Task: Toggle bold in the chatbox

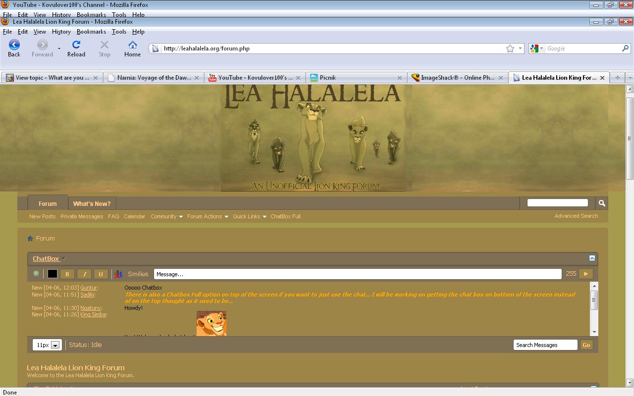Action: tap(67, 274)
